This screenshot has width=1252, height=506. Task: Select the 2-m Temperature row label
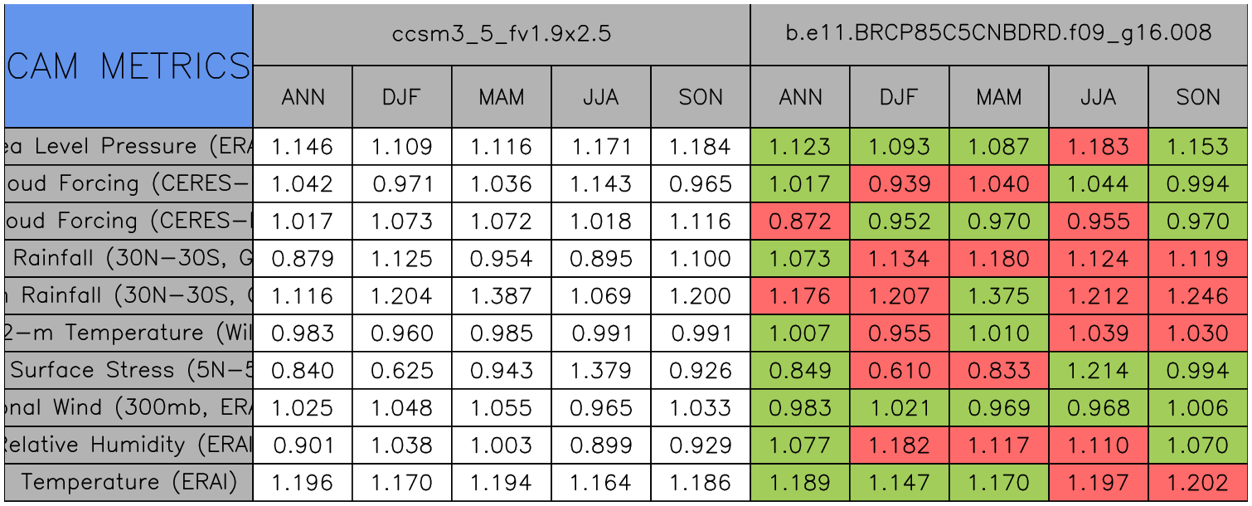click(x=129, y=333)
